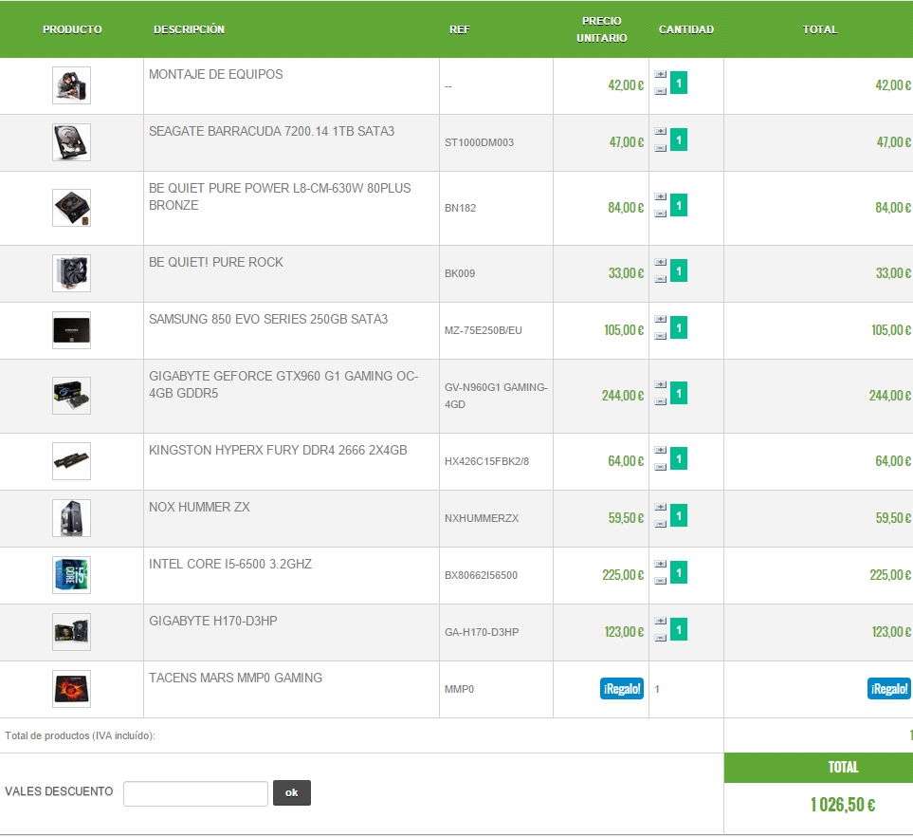Click the DESCRIPCIÓN column header
Viewport: 913px width, 837px height.
[x=190, y=29]
